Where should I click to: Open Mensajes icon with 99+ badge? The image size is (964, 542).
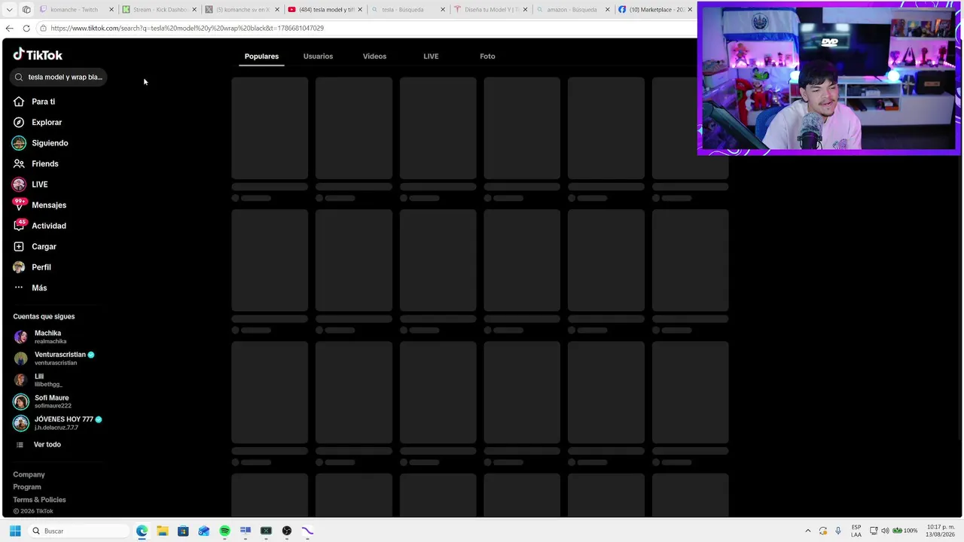coord(19,205)
